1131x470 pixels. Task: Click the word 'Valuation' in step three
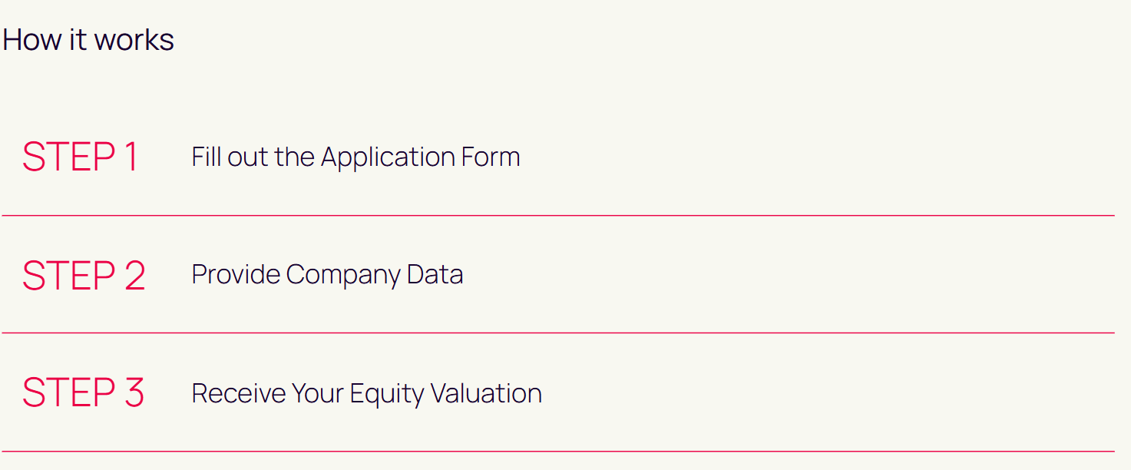pyautogui.click(x=486, y=393)
